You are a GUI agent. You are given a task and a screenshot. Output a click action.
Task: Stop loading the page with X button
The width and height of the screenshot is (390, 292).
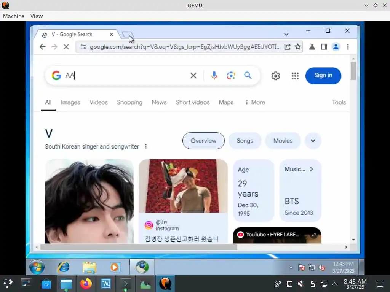66,47
